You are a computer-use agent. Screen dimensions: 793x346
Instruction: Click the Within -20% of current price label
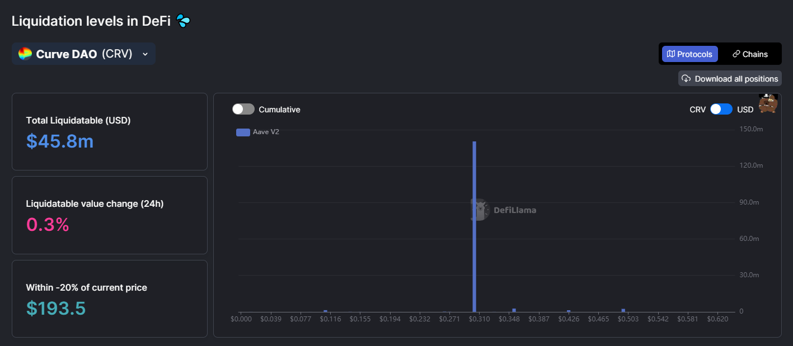point(87,288)
